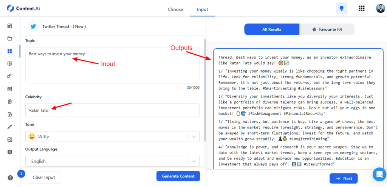Click the lined document icon in sidebar

click(9, 101)
